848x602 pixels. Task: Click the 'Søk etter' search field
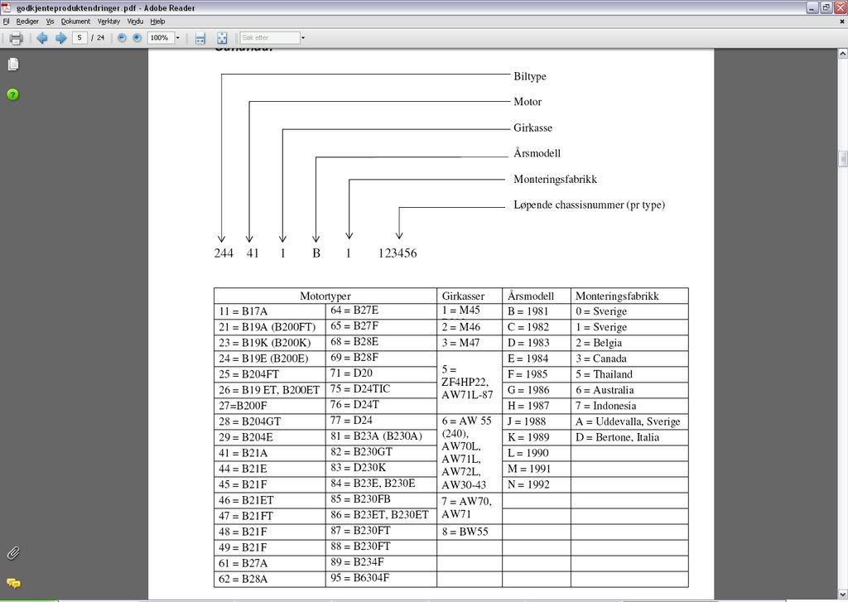point(268,38)
